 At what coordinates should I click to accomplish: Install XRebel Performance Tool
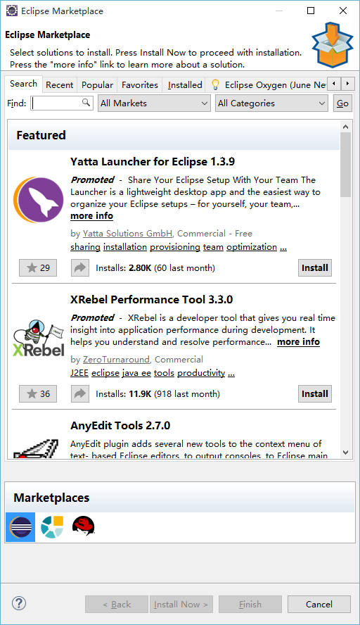tap(314, 394)
